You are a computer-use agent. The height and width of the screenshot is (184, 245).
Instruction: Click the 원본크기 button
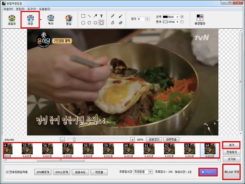point(154,139)
